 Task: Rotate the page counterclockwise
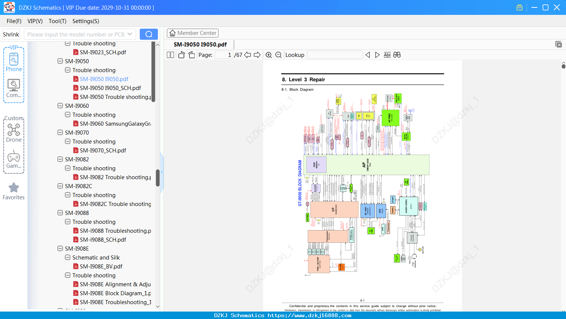(x=181, y=55)
